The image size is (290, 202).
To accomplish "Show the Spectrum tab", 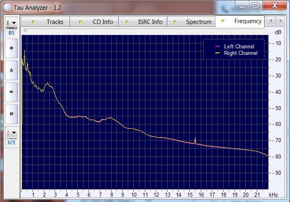I will (x=199, y=22).
